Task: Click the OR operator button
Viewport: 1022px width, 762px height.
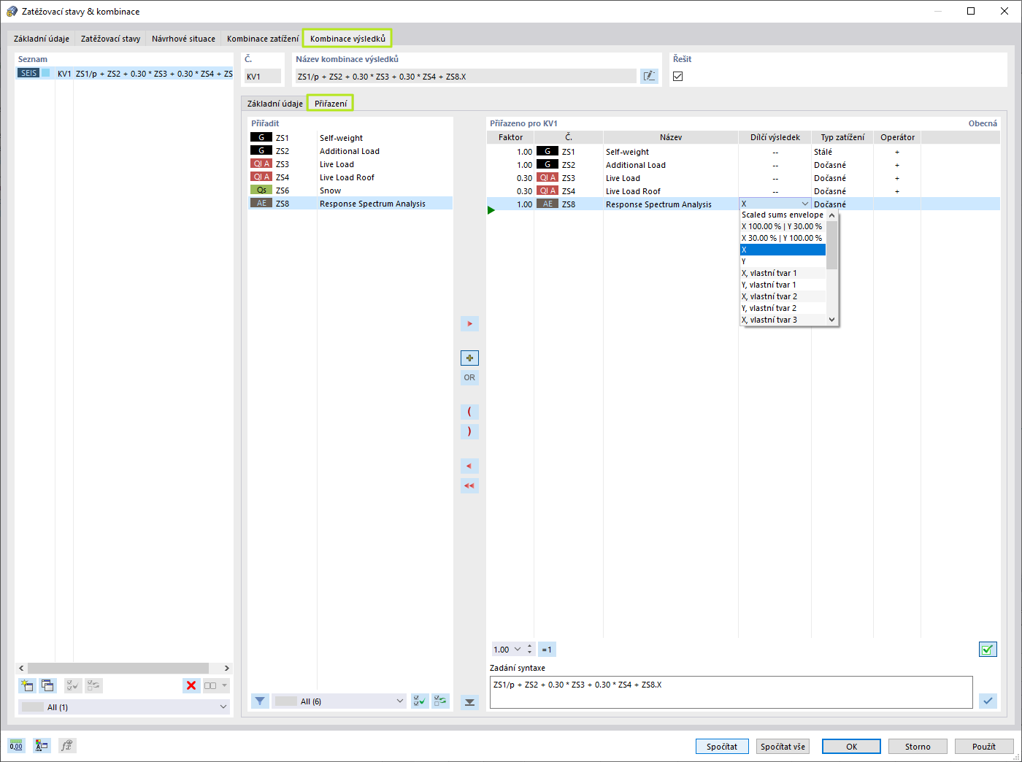Action: coord(469,377)
